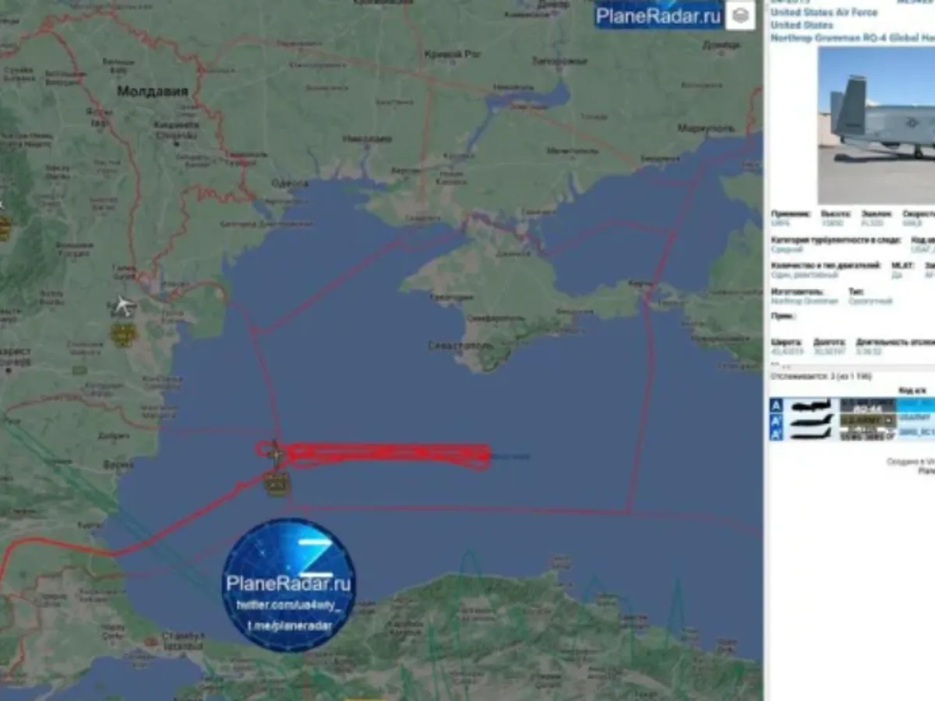Click the Northrop Grumman RQ-4 Global Hawk link

[x=849, y=37]
